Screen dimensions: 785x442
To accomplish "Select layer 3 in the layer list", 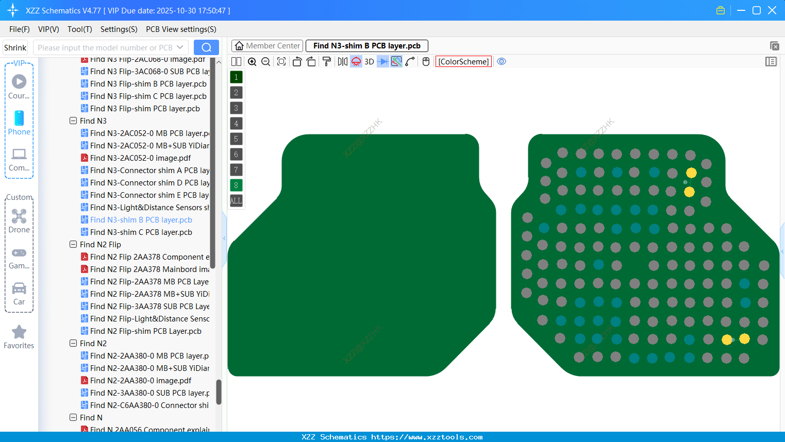I will (x=236, y=108).
